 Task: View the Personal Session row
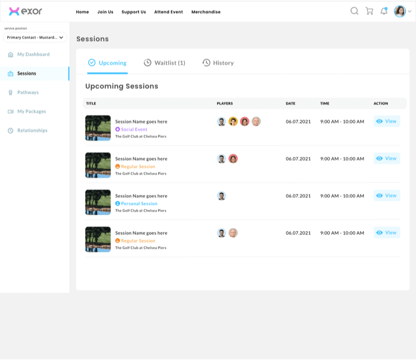387,195
